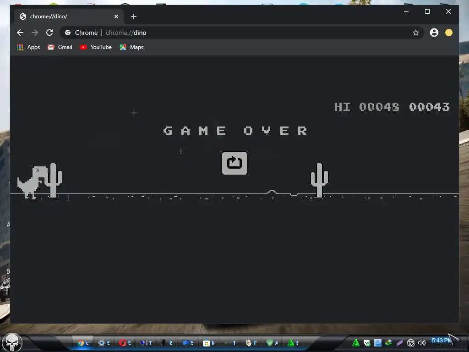
Task: Maximize the Chrome window
Action: (x=427, y=11)
